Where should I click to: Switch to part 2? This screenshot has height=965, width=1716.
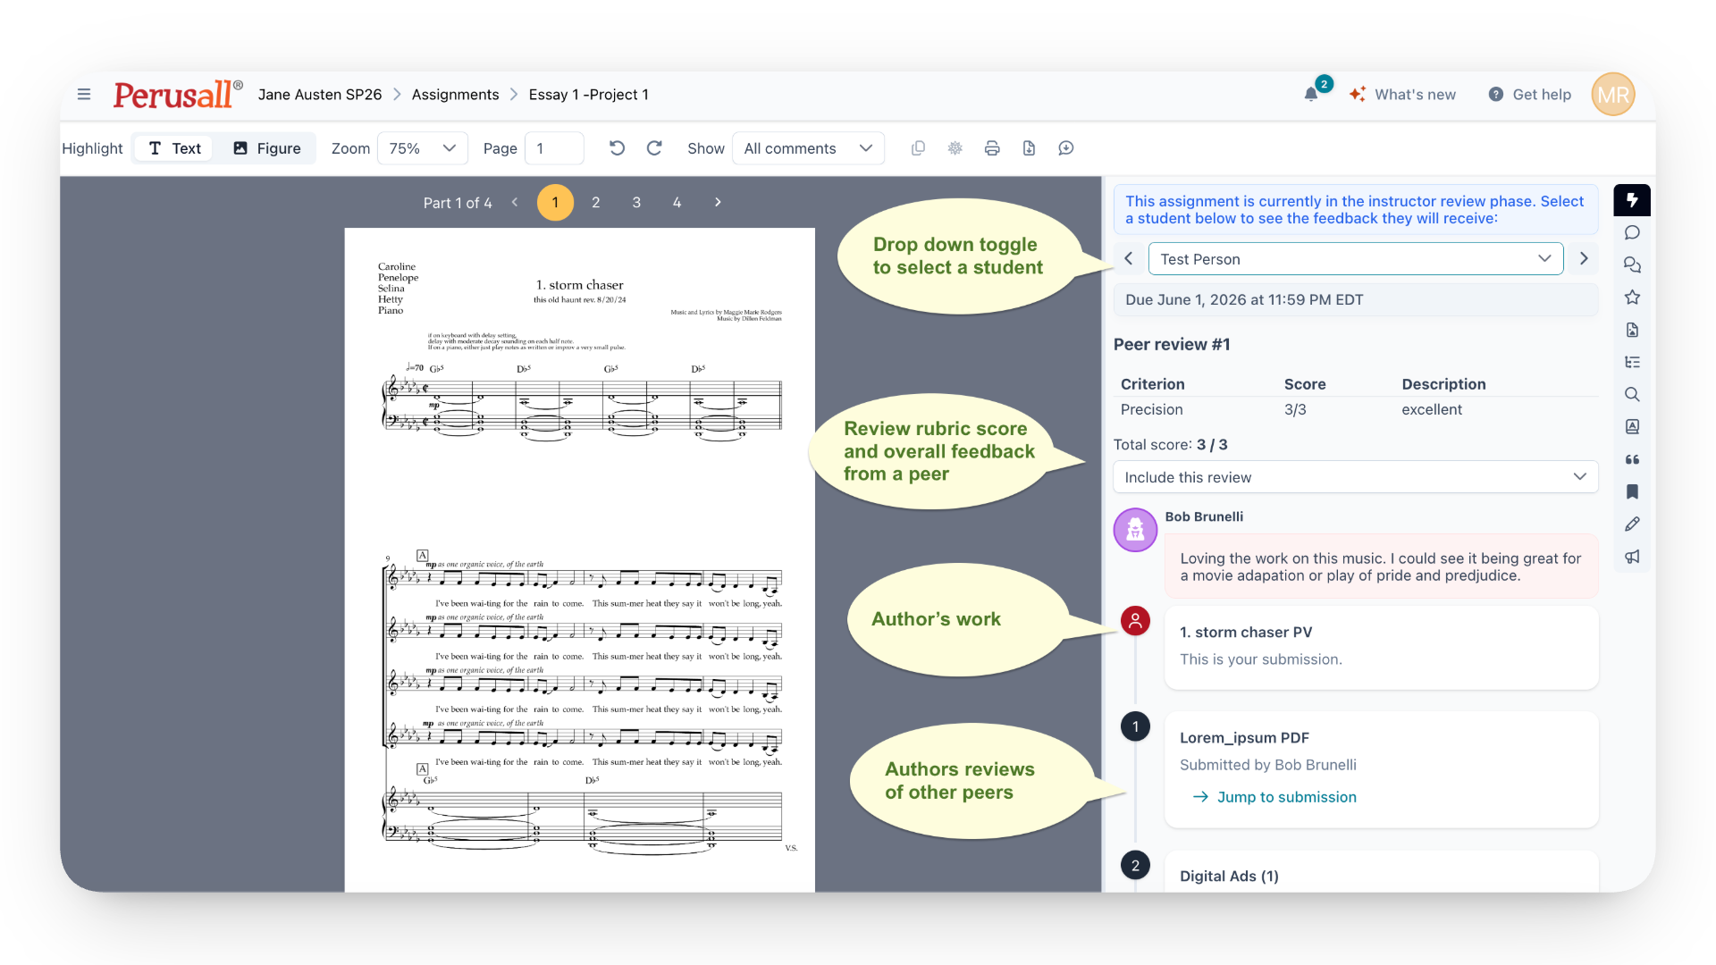pyautogui.click(x=596, y=203)
